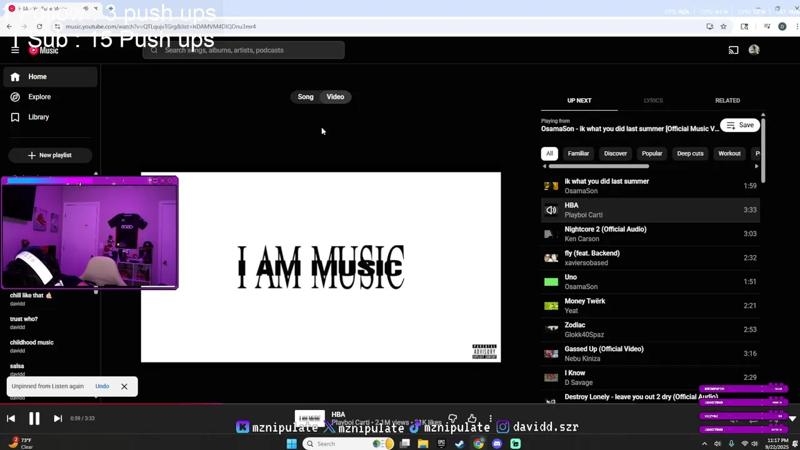
Task: Click the queue vertical scrollbar
Action: (763, 150)
